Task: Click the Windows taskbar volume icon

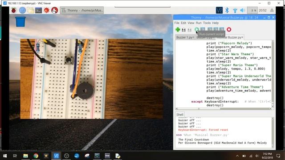Action: pyautogui.click(x=257, y=156)
